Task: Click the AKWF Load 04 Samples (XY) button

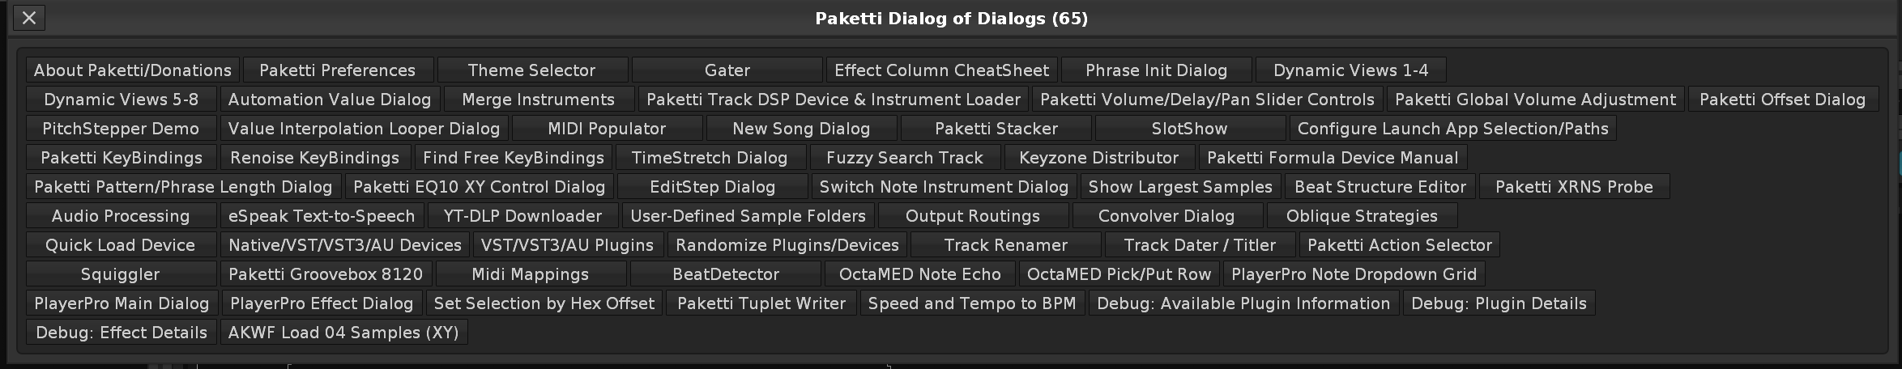Action: [x=343, y=333]
